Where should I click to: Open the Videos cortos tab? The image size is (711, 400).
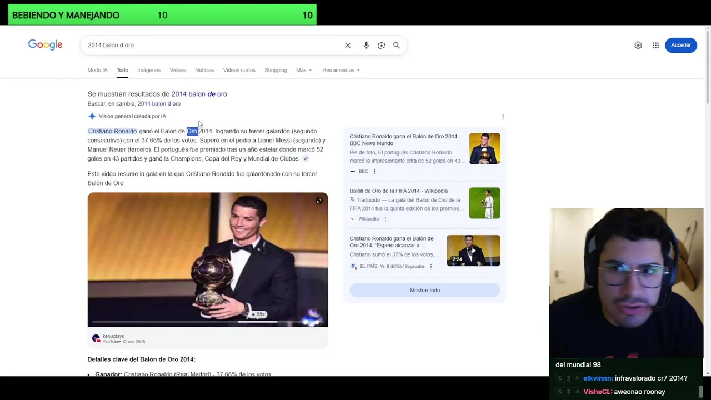pyautogui.click(x=239, y=70)
